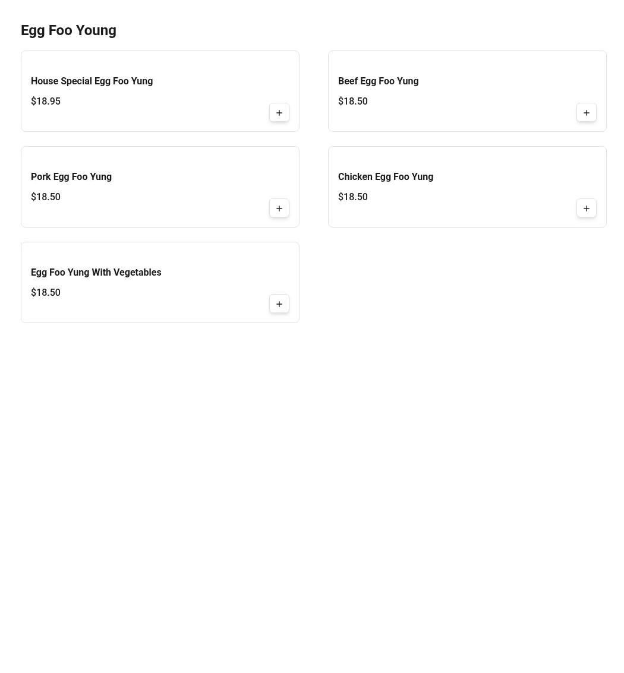Open the Beef Egg Foo Yung title
Viewport: 624px width, 673px height.
[379, 81]
